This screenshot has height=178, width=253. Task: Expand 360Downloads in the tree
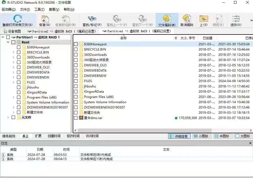pos(13,57)
